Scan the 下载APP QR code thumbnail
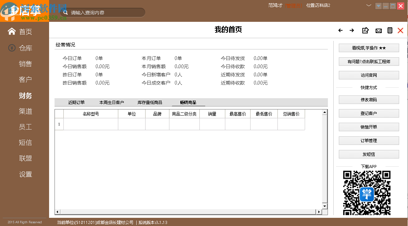 pyautogui.click(x=367, y=193)
